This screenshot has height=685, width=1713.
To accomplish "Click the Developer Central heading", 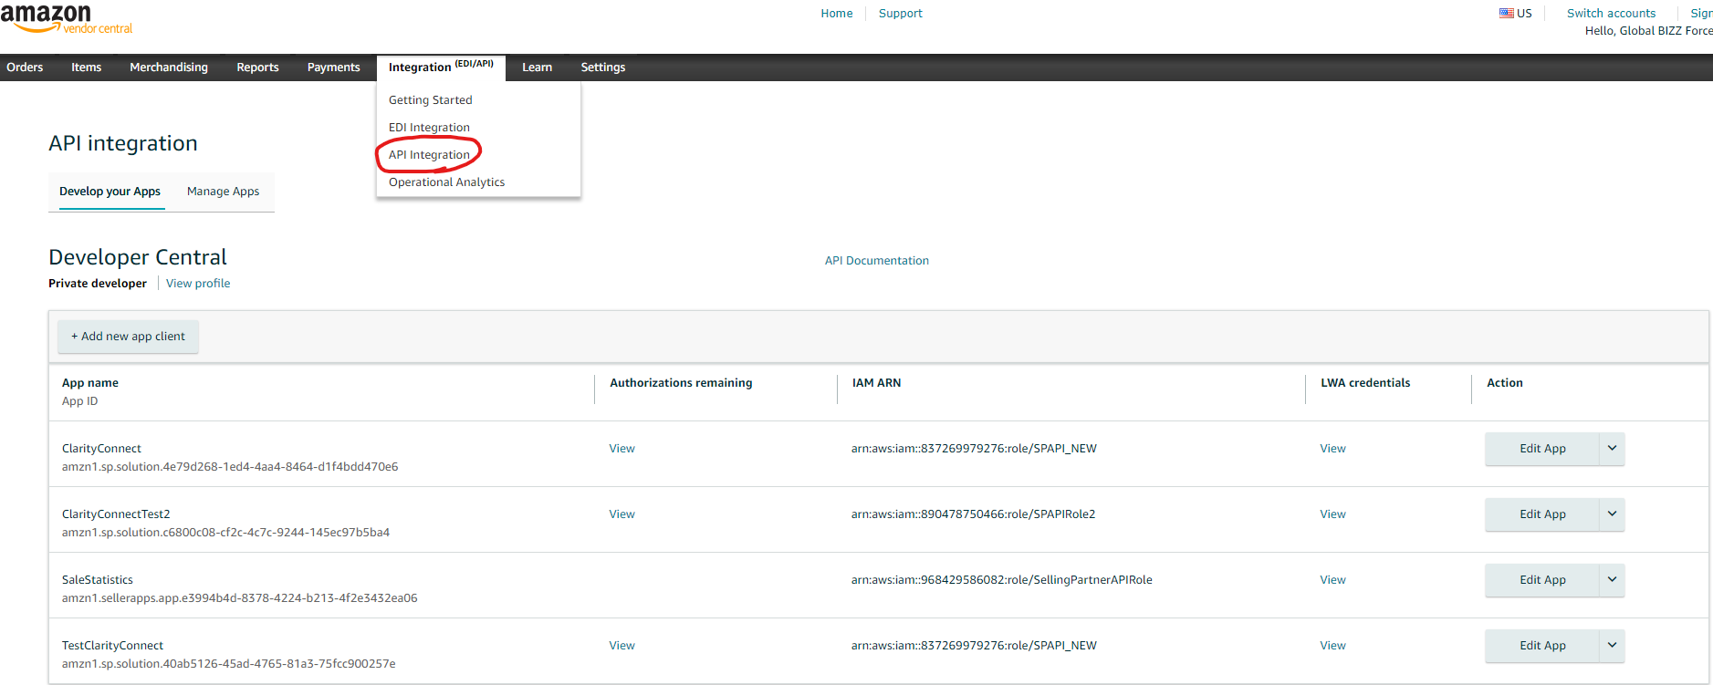I will (138, 257).
